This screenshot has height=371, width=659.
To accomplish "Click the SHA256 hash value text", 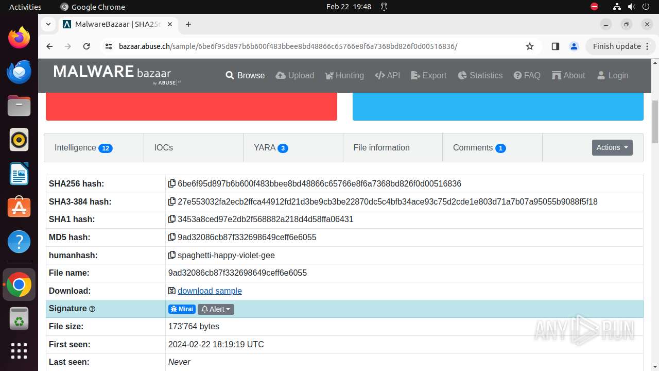I will point(319,184).
